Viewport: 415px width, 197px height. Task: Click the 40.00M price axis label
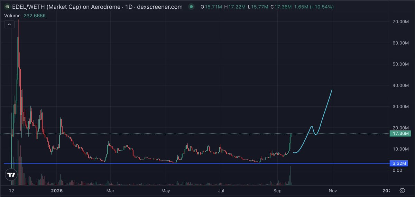[401, 86]
